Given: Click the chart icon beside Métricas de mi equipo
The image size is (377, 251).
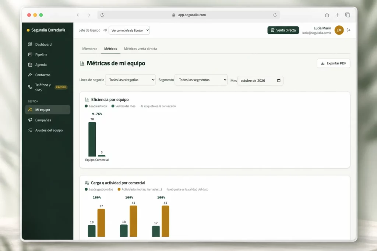Looking at the screenshot, I should coord(82,63).
